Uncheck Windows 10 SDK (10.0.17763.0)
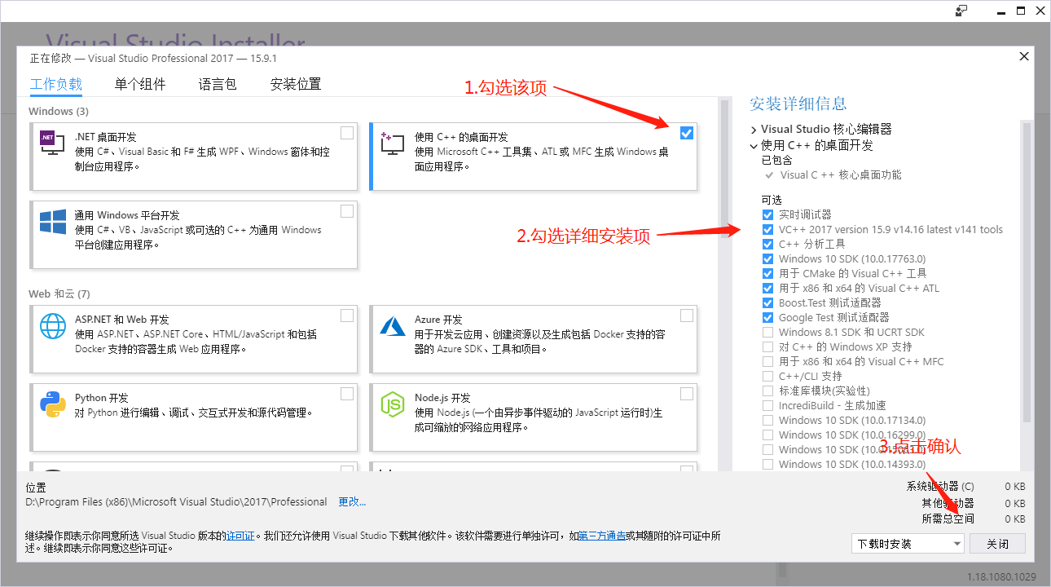This screenshot has height=587, width=1051. click(x=767, y=259)
